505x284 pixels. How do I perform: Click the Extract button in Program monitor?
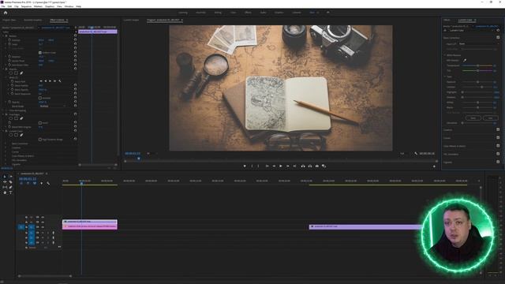[310, 166]
